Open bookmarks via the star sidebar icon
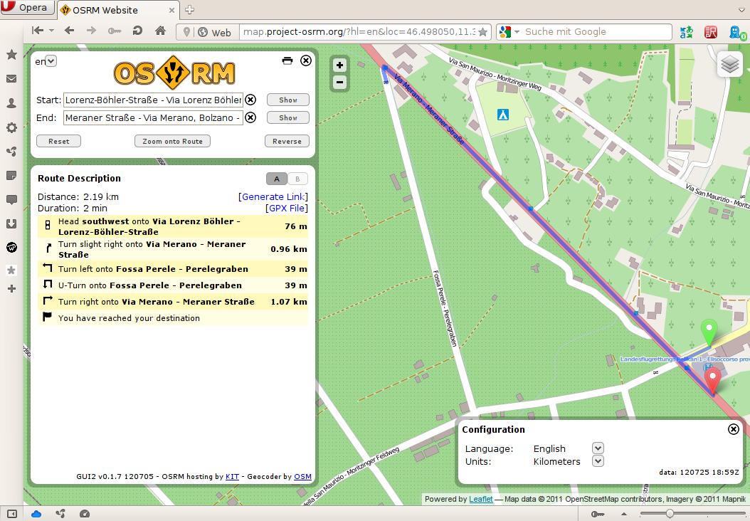The image size is (750, 521). tap(11, 53)
